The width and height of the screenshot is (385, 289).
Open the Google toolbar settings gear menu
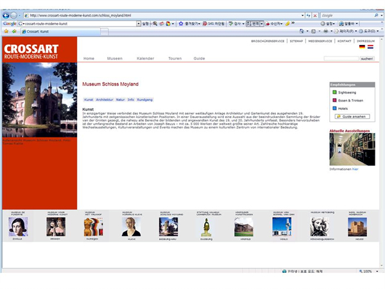click(x=327, y=24)
